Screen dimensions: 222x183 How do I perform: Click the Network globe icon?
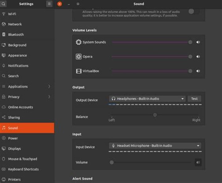[4, 24]
